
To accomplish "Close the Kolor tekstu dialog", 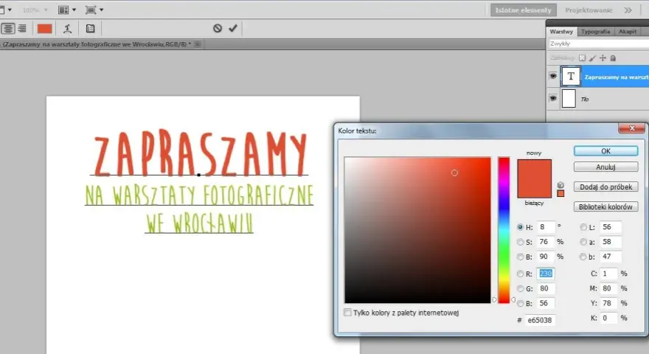I will point(631,128).
